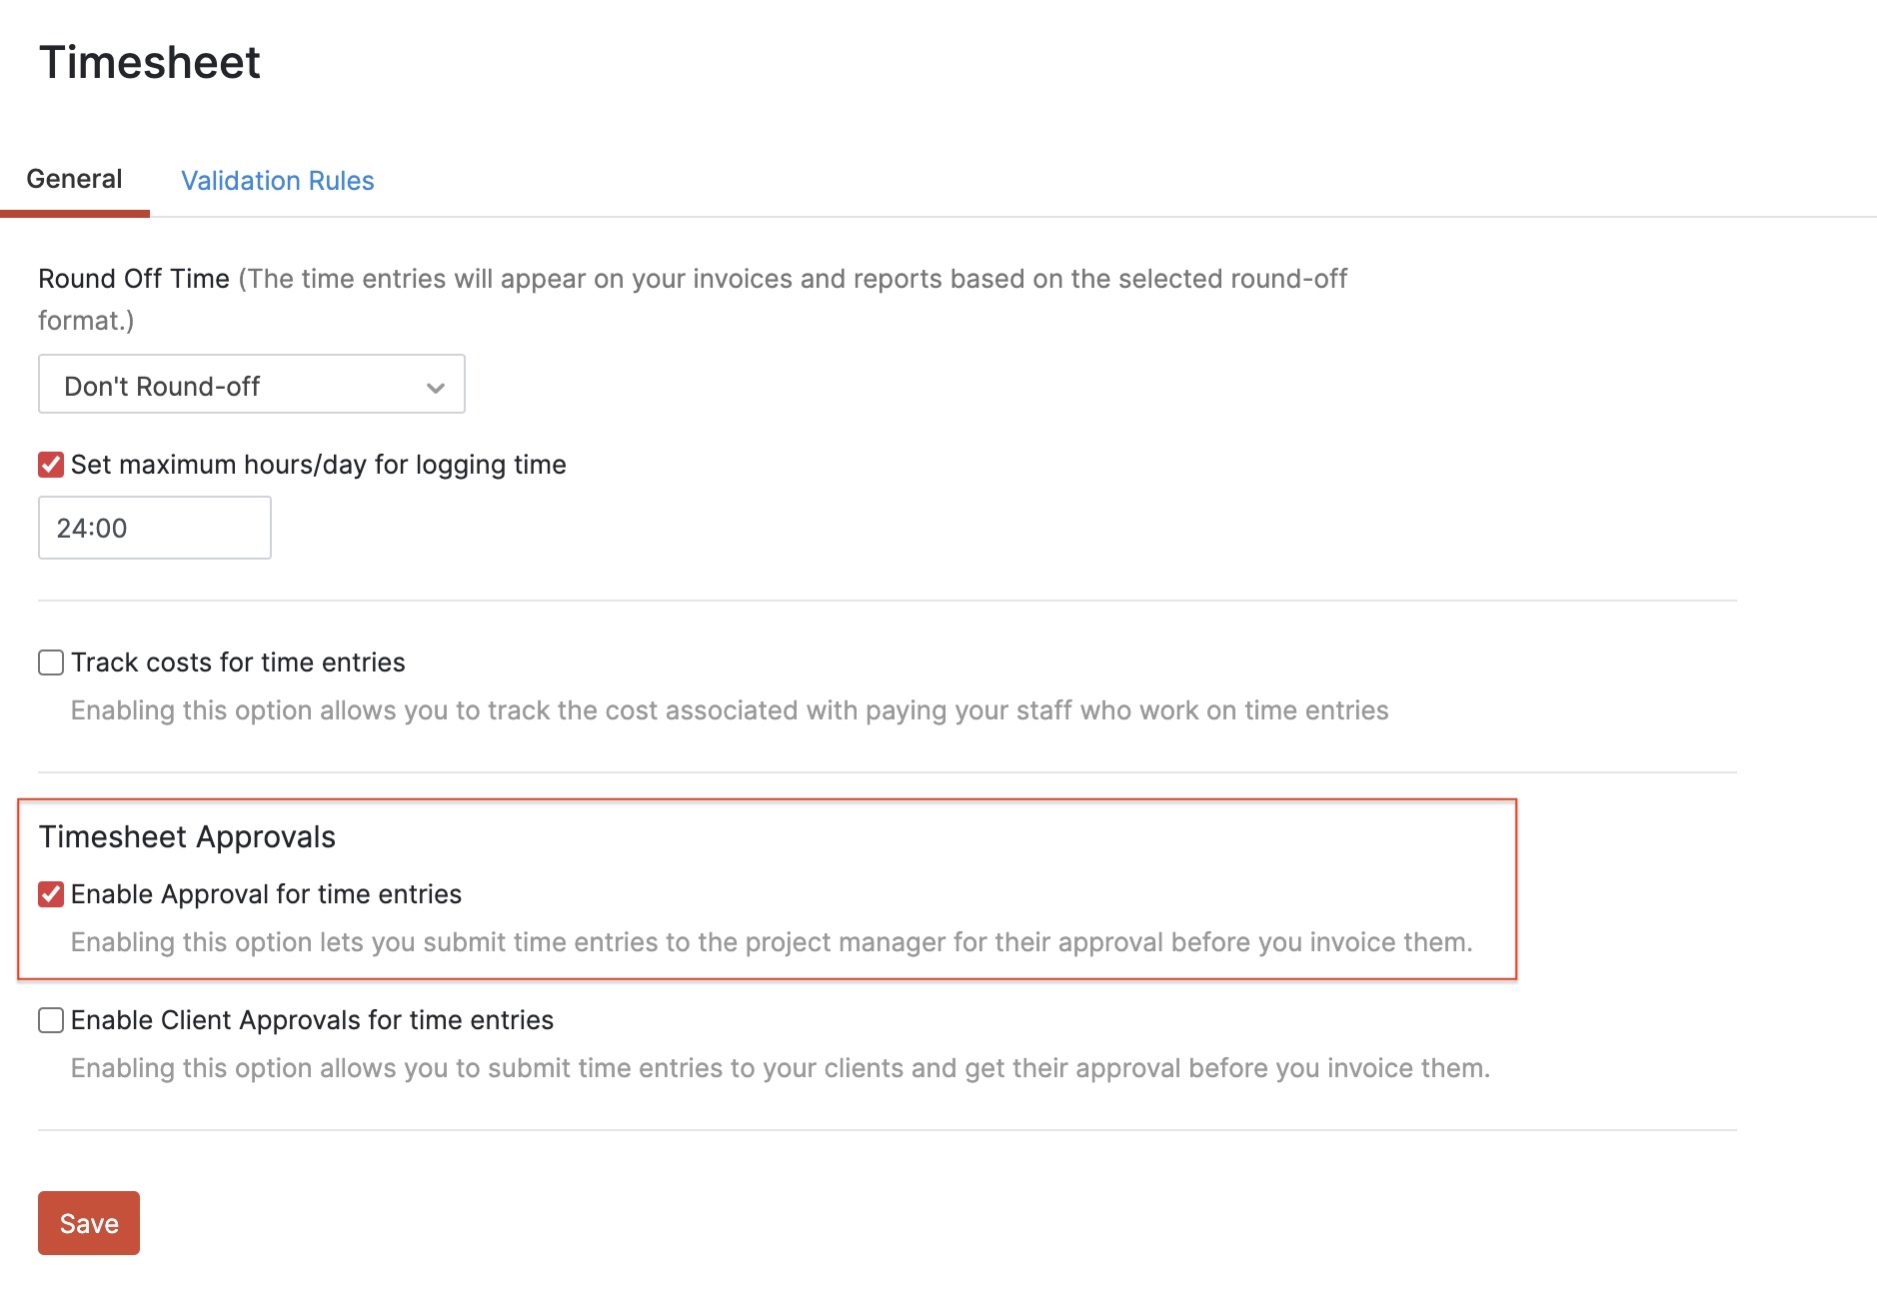Click the Save button
This screenshot has width=1877, height=1313.
(88, 1222)
